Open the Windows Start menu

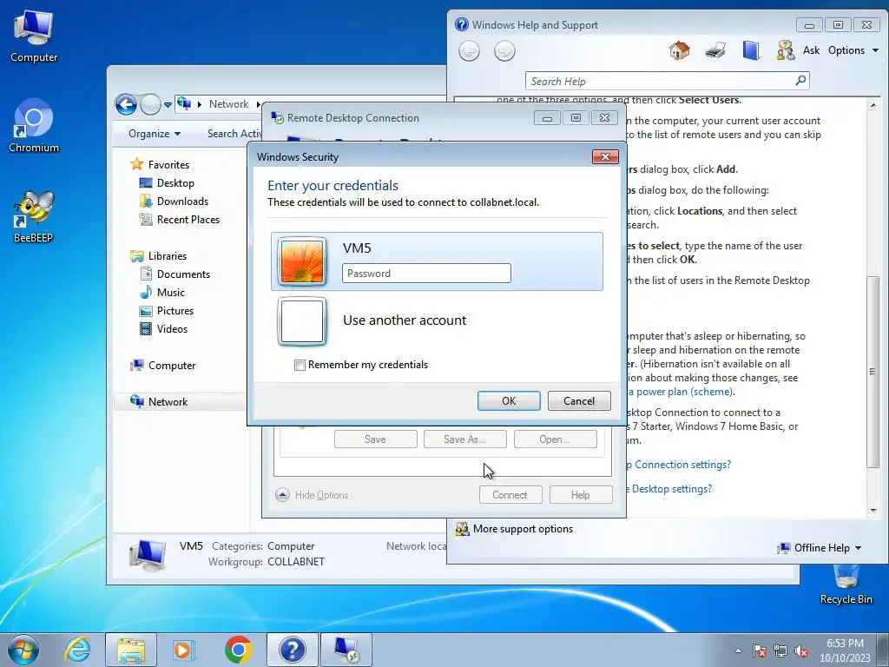23,650
